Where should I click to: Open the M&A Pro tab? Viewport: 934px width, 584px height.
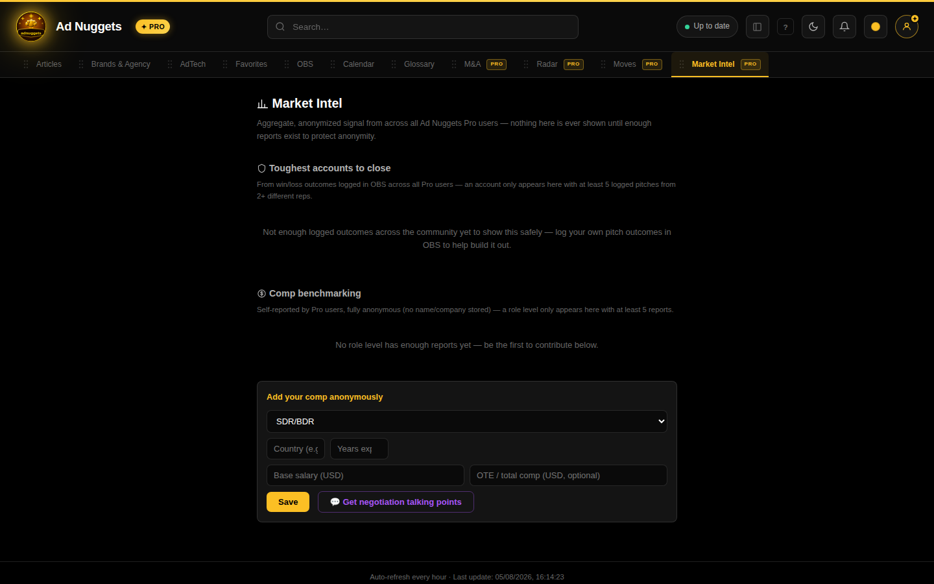pyautogui.click(x=479, y=64)
